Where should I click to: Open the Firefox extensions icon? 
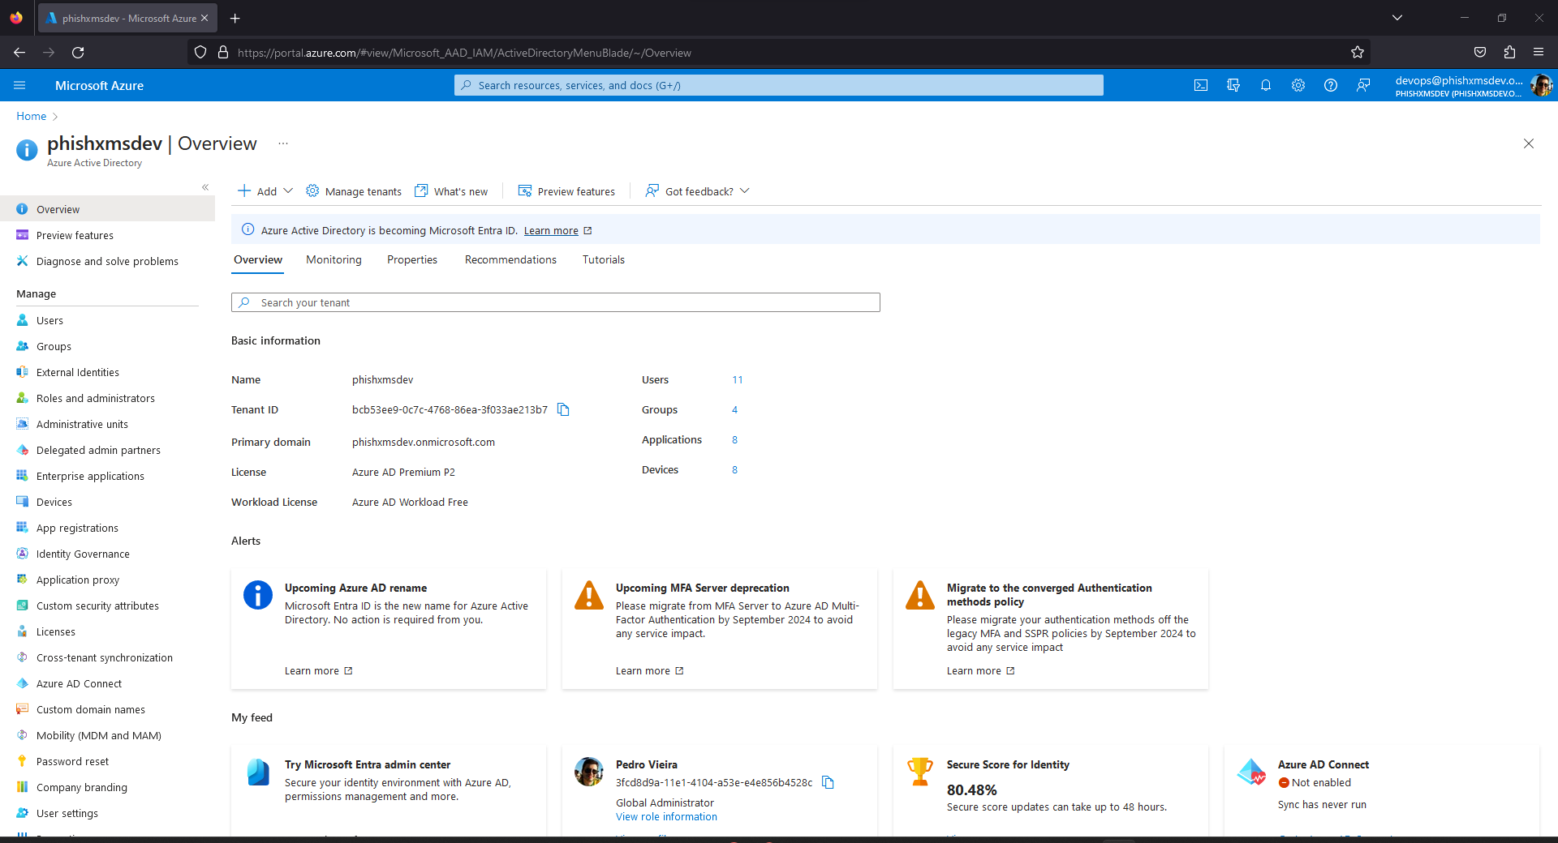point(1509,53)
